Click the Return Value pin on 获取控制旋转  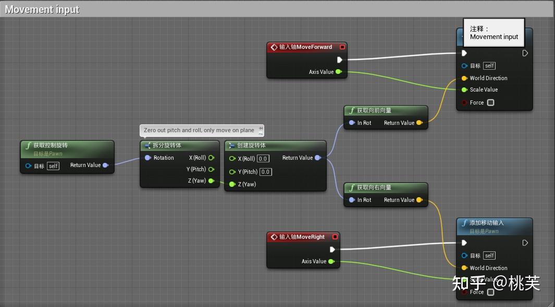(x=106, y=165)
